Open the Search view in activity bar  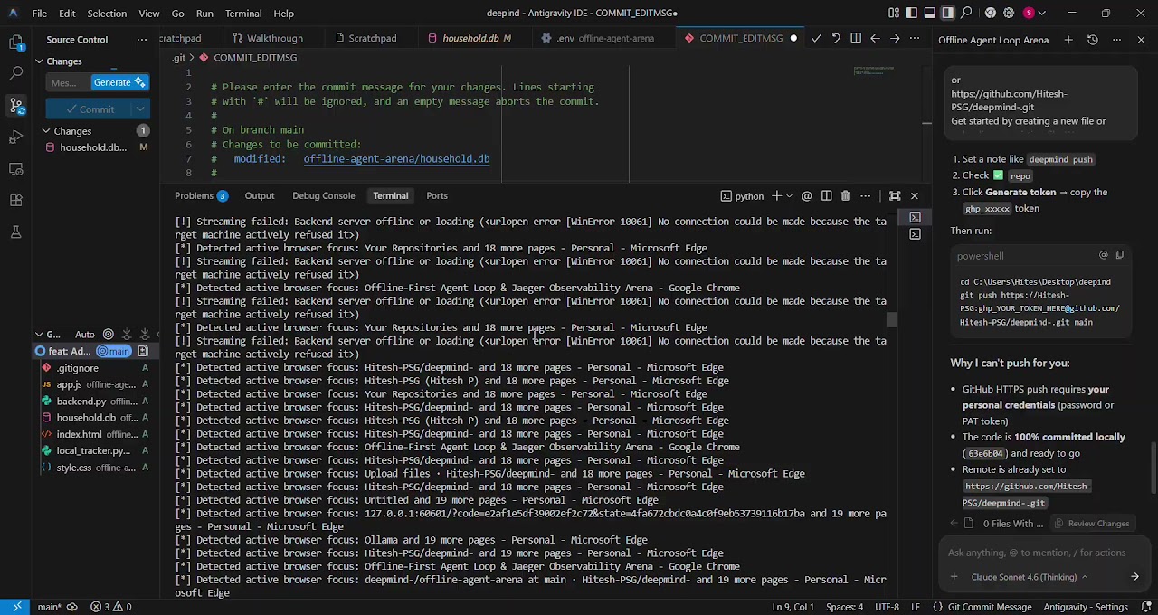pos(16,73)
